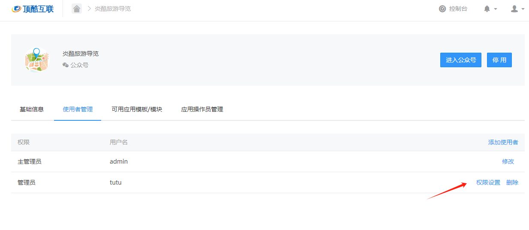Click the 主管理员 role cell

[30, 161]
